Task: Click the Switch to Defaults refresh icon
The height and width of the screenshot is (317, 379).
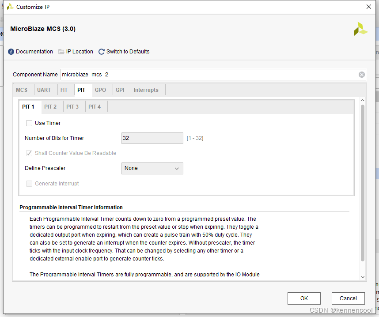Action: coord(102,52)
